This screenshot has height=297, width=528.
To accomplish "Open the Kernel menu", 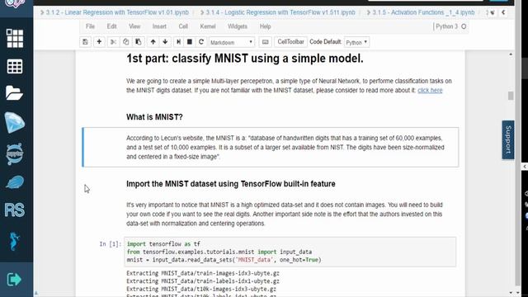I will click(x=208, y=26).
